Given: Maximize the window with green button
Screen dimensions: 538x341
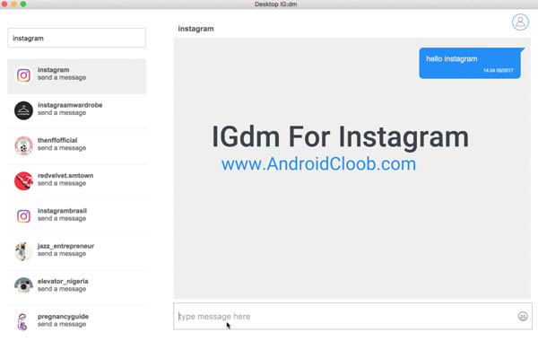Looking at the screenshot, I should 23,4.
